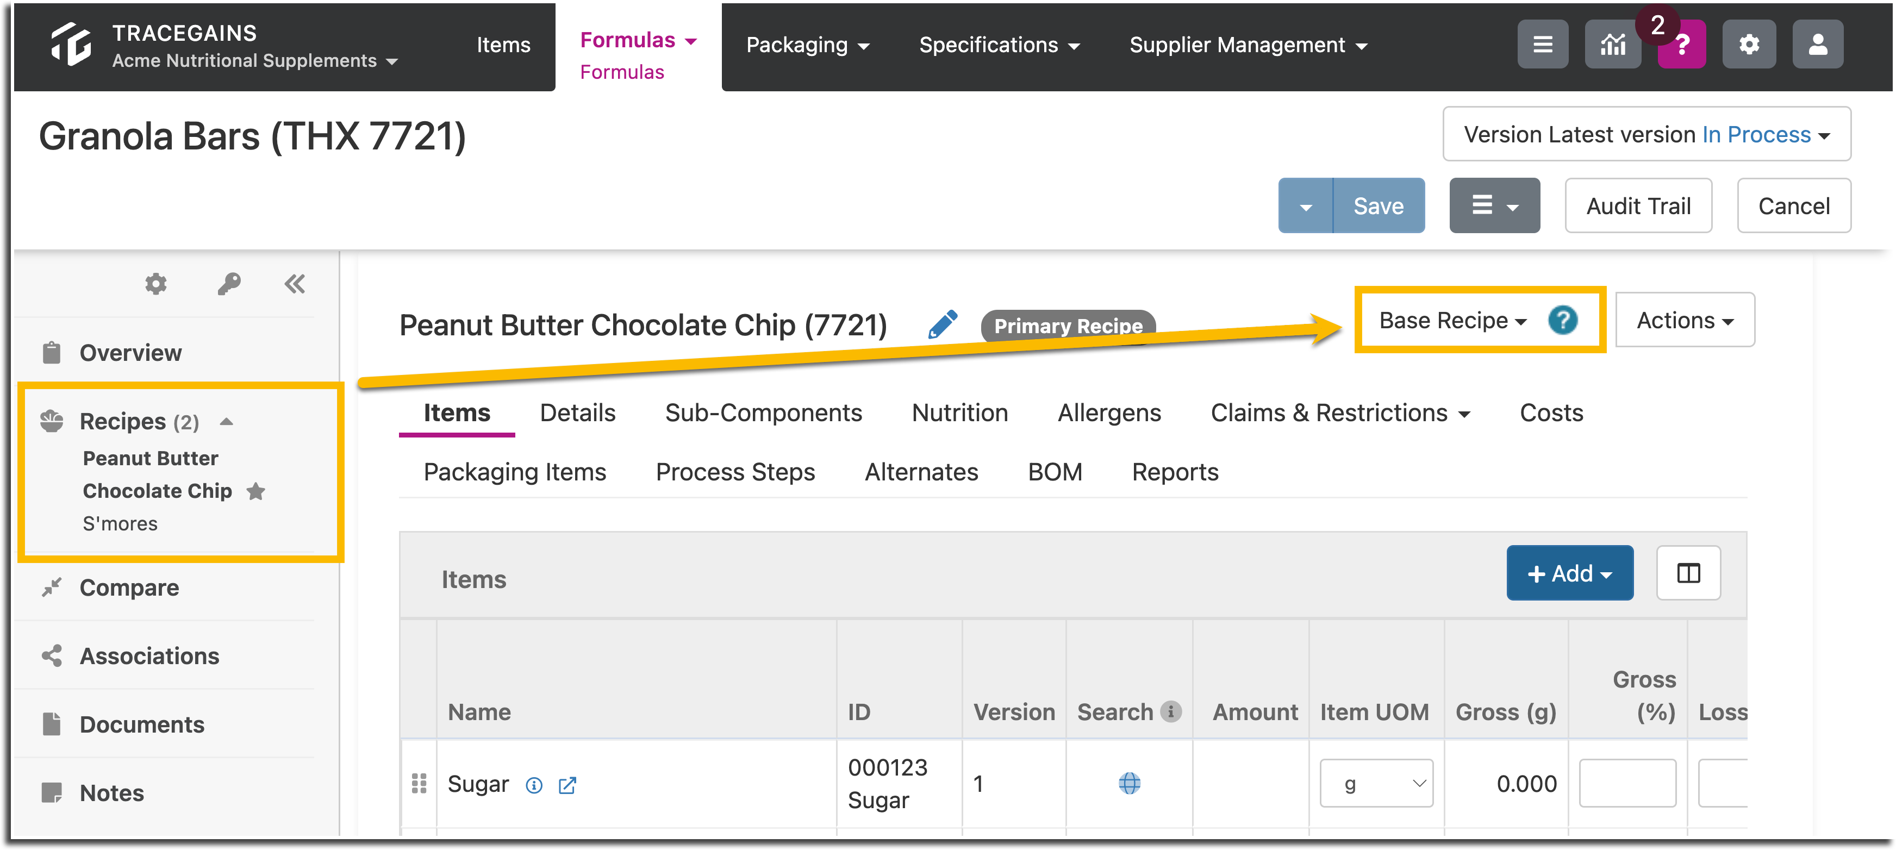Collapse the sidebar with double-chevron icon
This screenshot has width=1896, height=850.
[295, 284]
